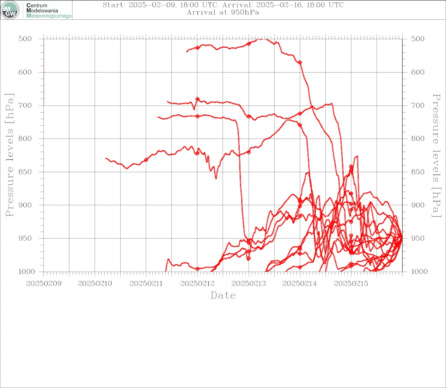Click the 20250214 date label
Image resolution: width=446 pixels, height=388 pixels.
(x=300, y=284)
